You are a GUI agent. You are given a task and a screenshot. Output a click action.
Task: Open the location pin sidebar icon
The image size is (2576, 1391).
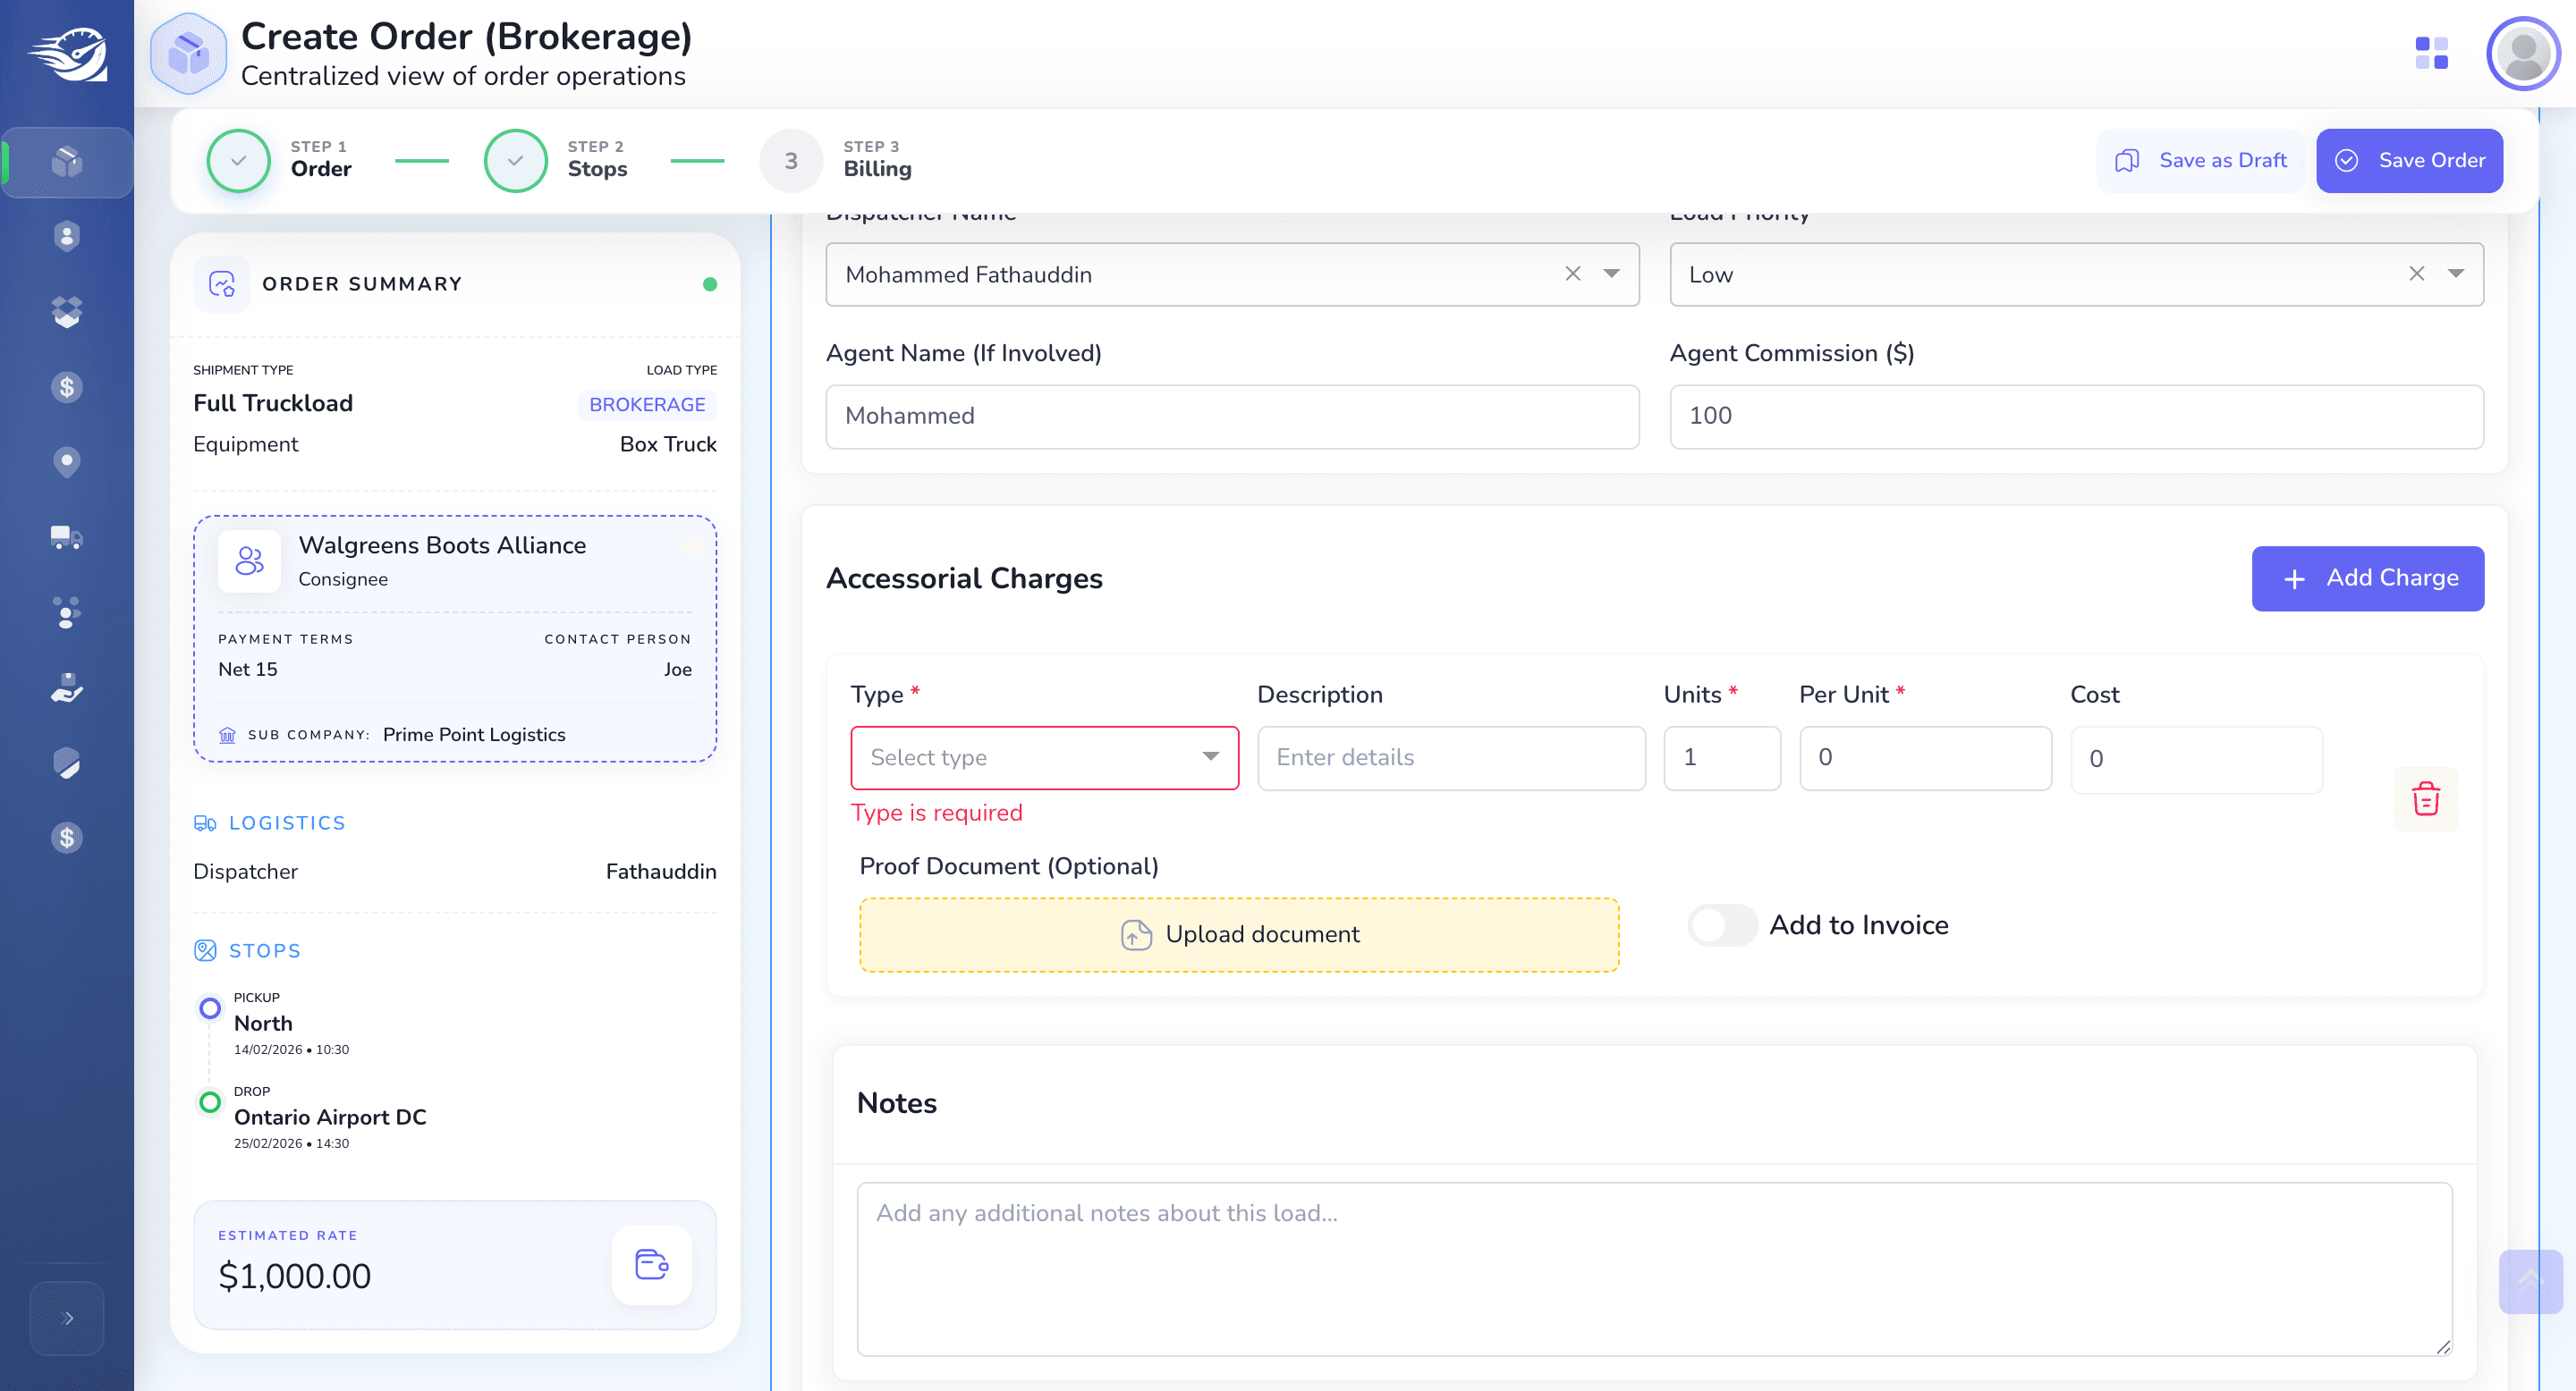point(67,461)
